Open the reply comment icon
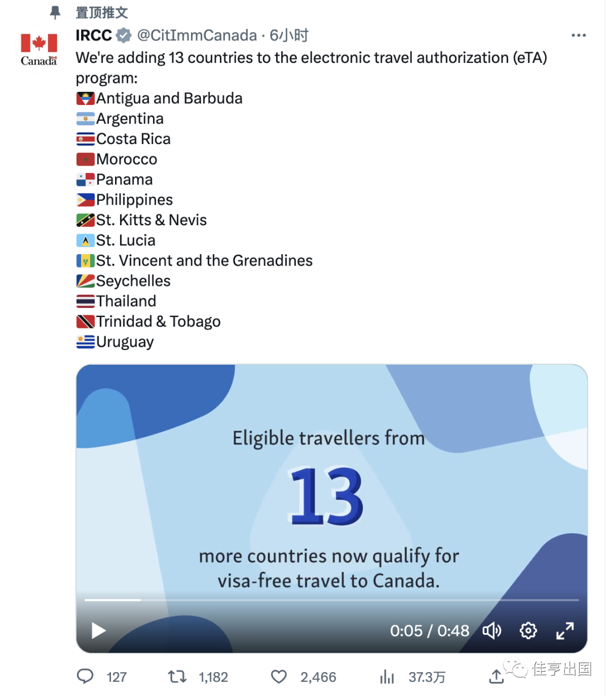This screenshot has height=696, width=612. pyautogui.click(x=86, y=676)
